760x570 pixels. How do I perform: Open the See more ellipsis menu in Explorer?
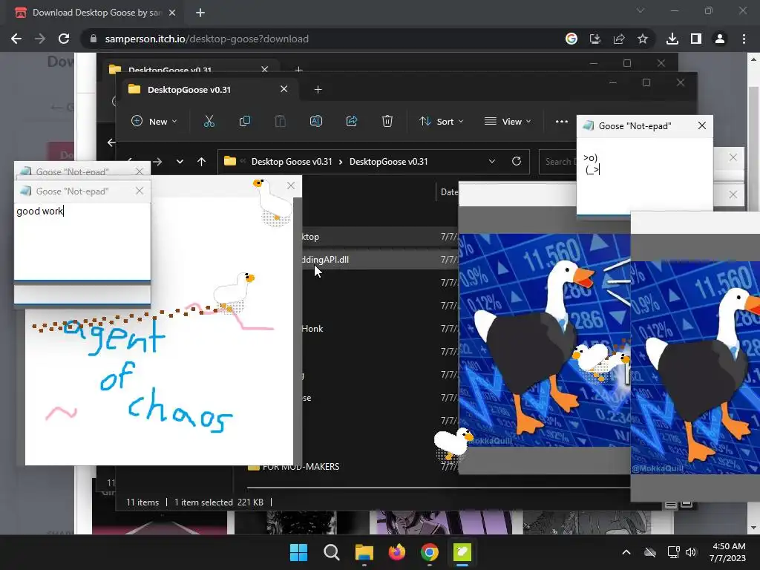[561, 121]
